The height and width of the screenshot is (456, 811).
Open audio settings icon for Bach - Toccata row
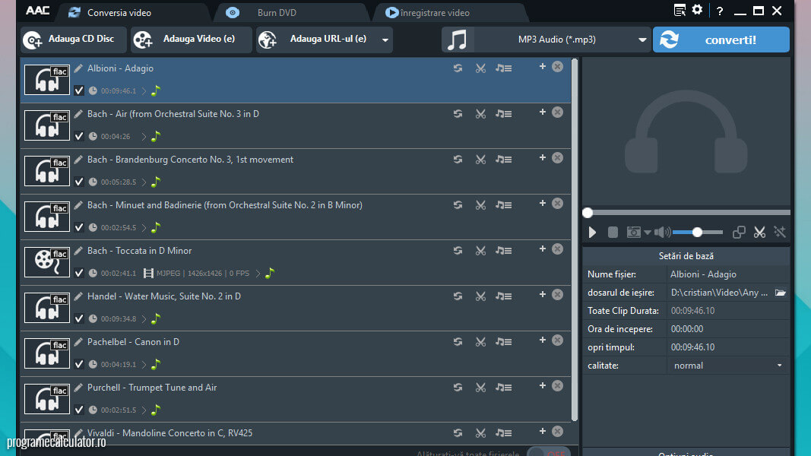(503, 251)
